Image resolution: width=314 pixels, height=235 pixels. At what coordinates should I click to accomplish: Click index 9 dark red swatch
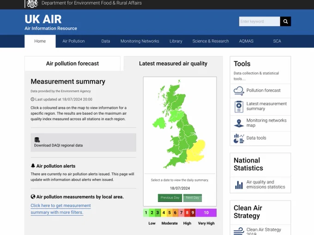click(193, 212)
